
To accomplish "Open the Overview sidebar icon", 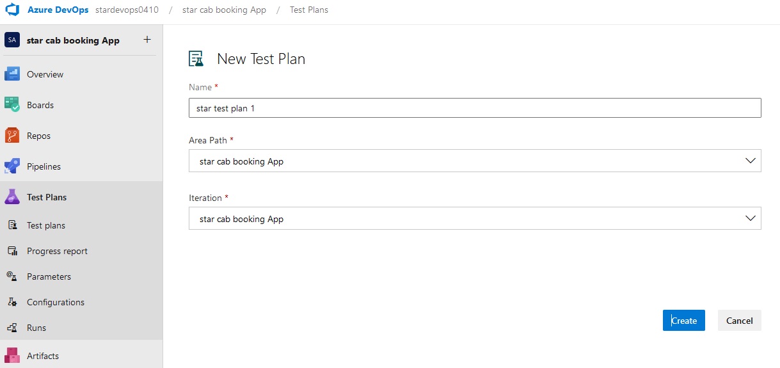I will [12, 74].
